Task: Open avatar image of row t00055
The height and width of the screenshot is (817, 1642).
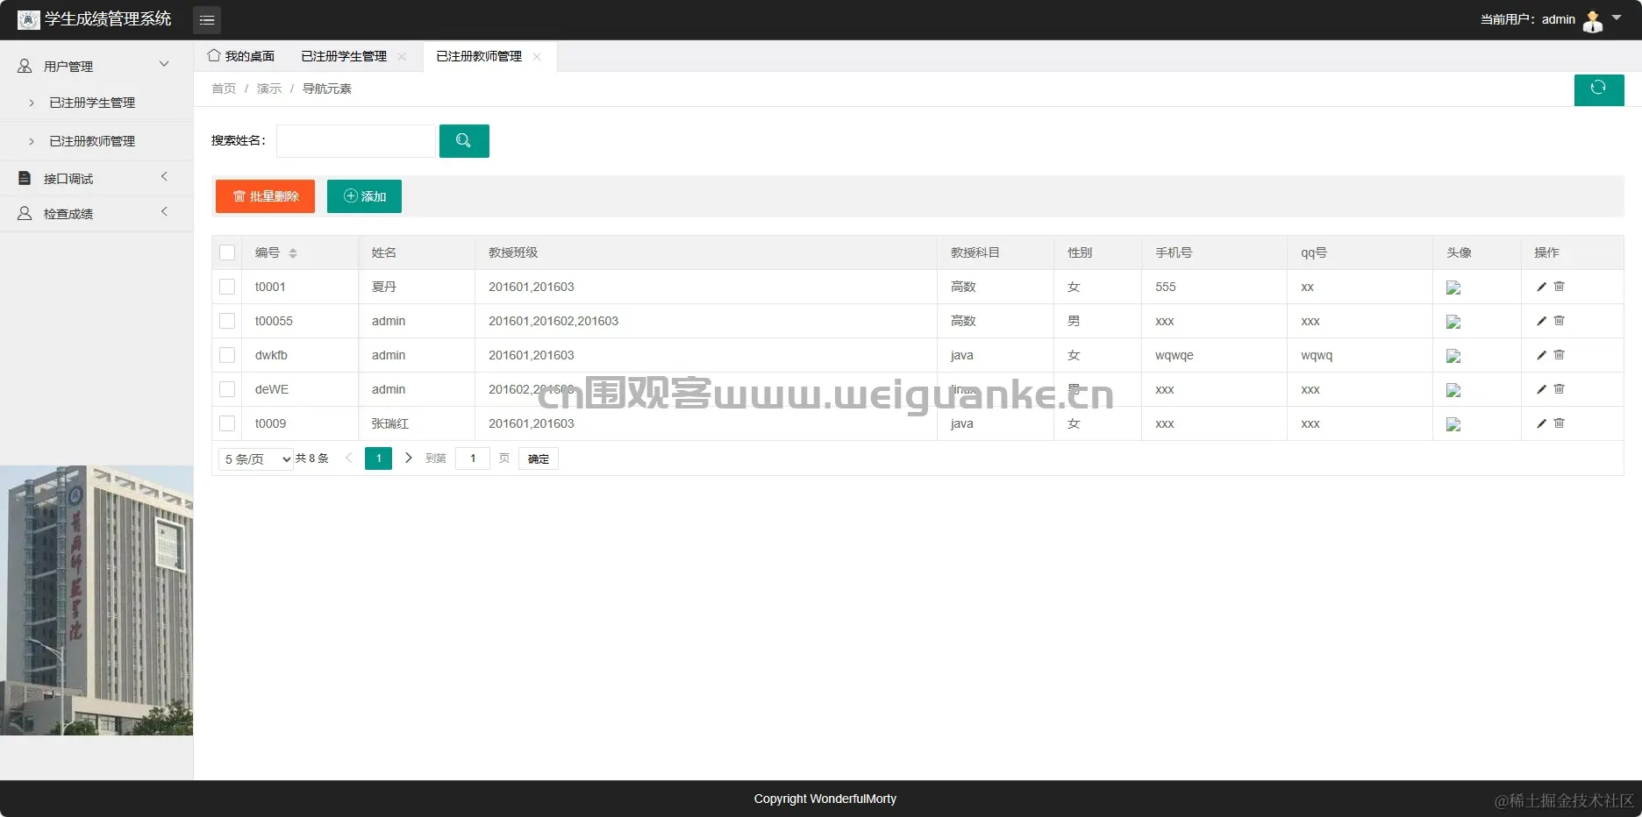Action: click(1453, 322)
